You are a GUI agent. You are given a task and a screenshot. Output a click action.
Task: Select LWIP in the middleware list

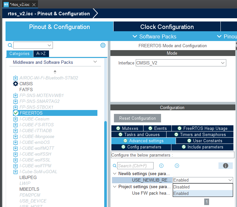tap(25, 183)
